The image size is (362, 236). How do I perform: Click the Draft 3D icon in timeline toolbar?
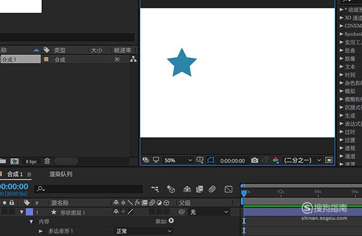click(x=171, y=189)
